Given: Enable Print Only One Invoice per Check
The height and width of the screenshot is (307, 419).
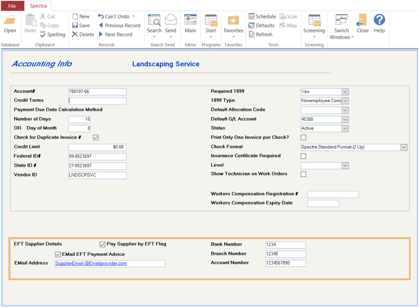Looking at the screenshot, I should pyautogui.click(x=303, y=137).
